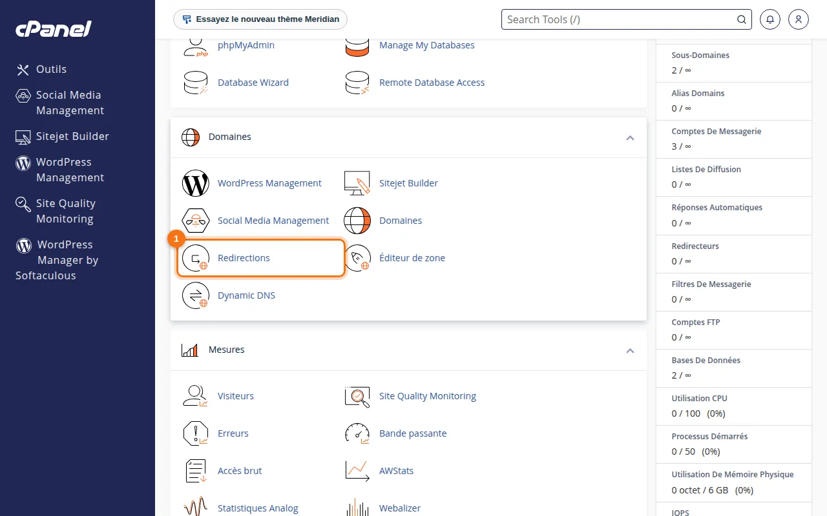Open the Dynamic DNS icon

pyautogui.click(x=195, y=295)
